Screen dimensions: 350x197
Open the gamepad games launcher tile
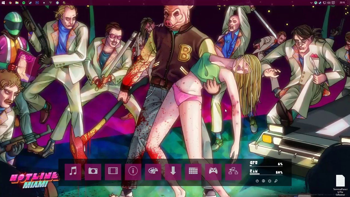(213, 172)
